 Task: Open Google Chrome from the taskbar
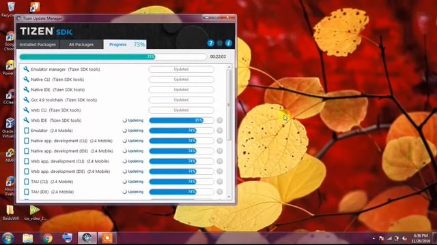click(48, 238)
